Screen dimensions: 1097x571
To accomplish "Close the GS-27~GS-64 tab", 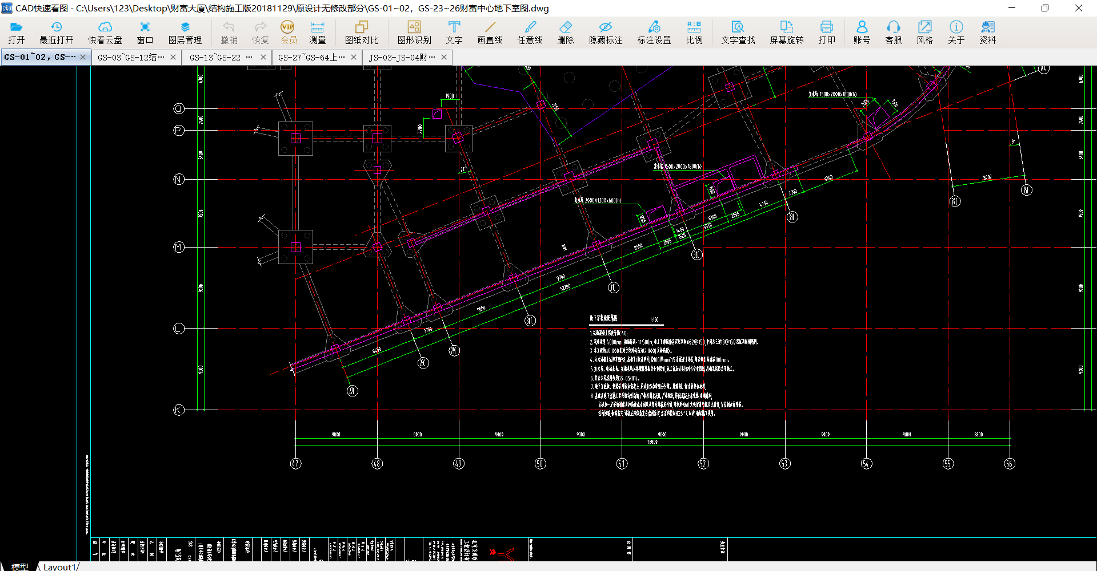I will click(354, 57).
